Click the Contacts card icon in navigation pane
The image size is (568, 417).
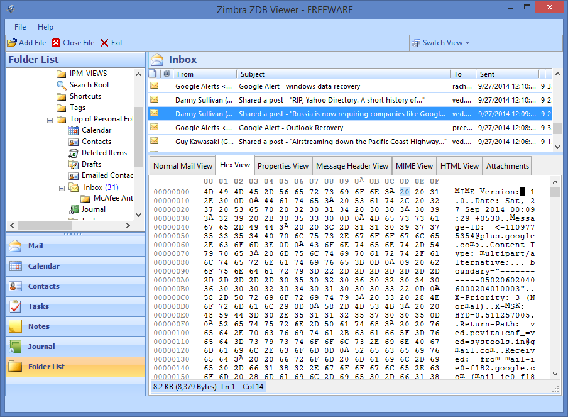click(15, 286)
